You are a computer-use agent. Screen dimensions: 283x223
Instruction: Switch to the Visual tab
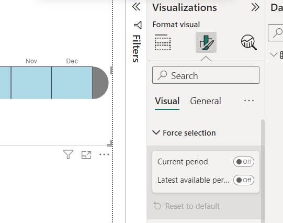167,101
